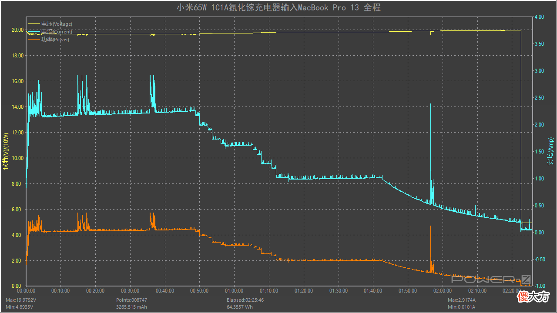Click the yellow Voltage legend line swatch

click(x=34, y=24)
